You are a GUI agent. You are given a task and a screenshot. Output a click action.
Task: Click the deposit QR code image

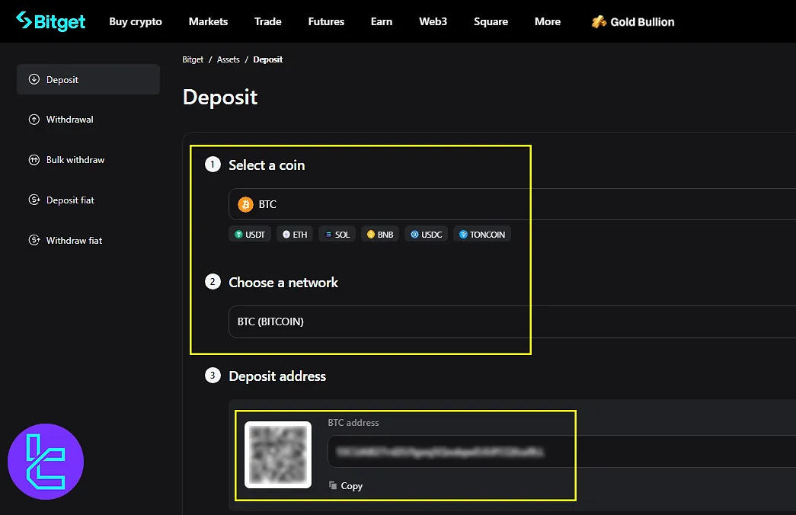(278, 455)
